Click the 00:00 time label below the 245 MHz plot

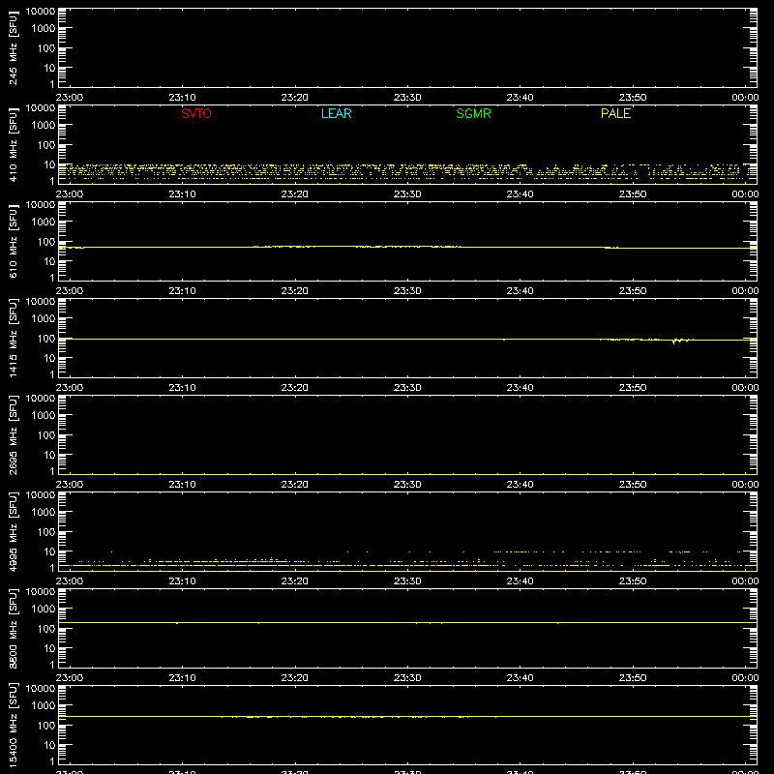[745, 98]
